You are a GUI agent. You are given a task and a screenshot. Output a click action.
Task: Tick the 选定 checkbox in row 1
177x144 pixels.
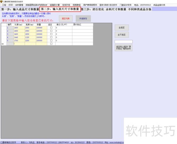pos(51,28)
